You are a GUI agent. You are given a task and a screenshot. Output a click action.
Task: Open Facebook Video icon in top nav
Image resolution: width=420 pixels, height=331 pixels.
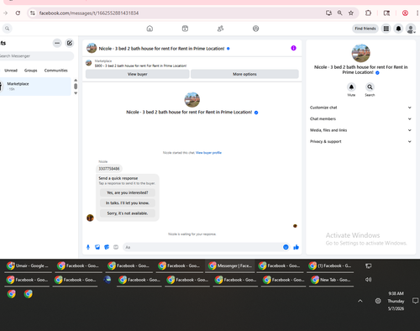(185, 29)
